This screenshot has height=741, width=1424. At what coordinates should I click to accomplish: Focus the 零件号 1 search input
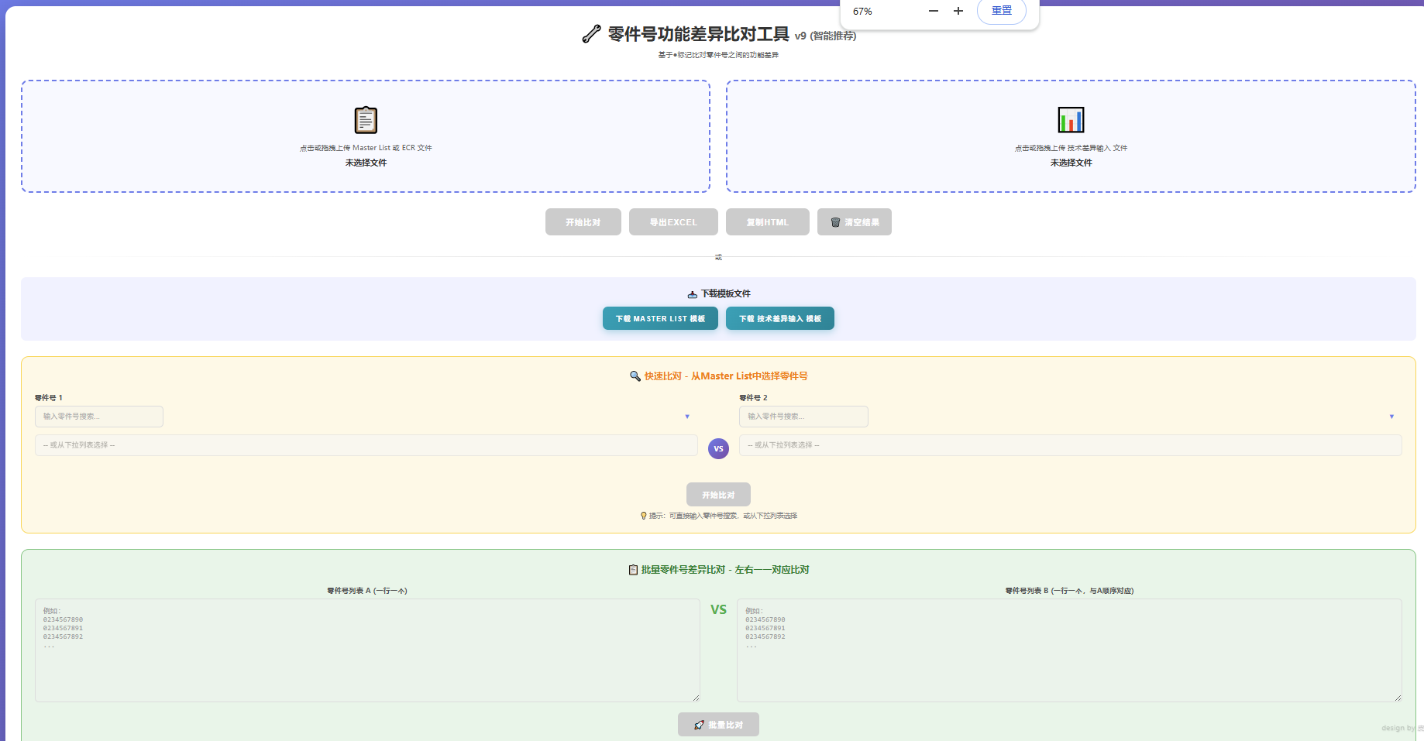pyautogui.click(x=99, y=417)
